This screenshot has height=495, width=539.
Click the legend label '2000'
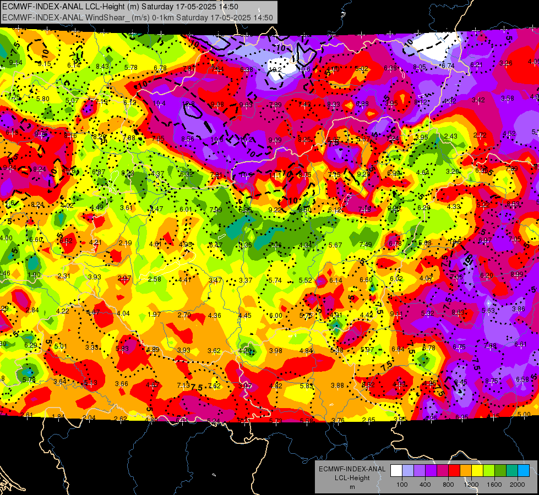point(518,485)
